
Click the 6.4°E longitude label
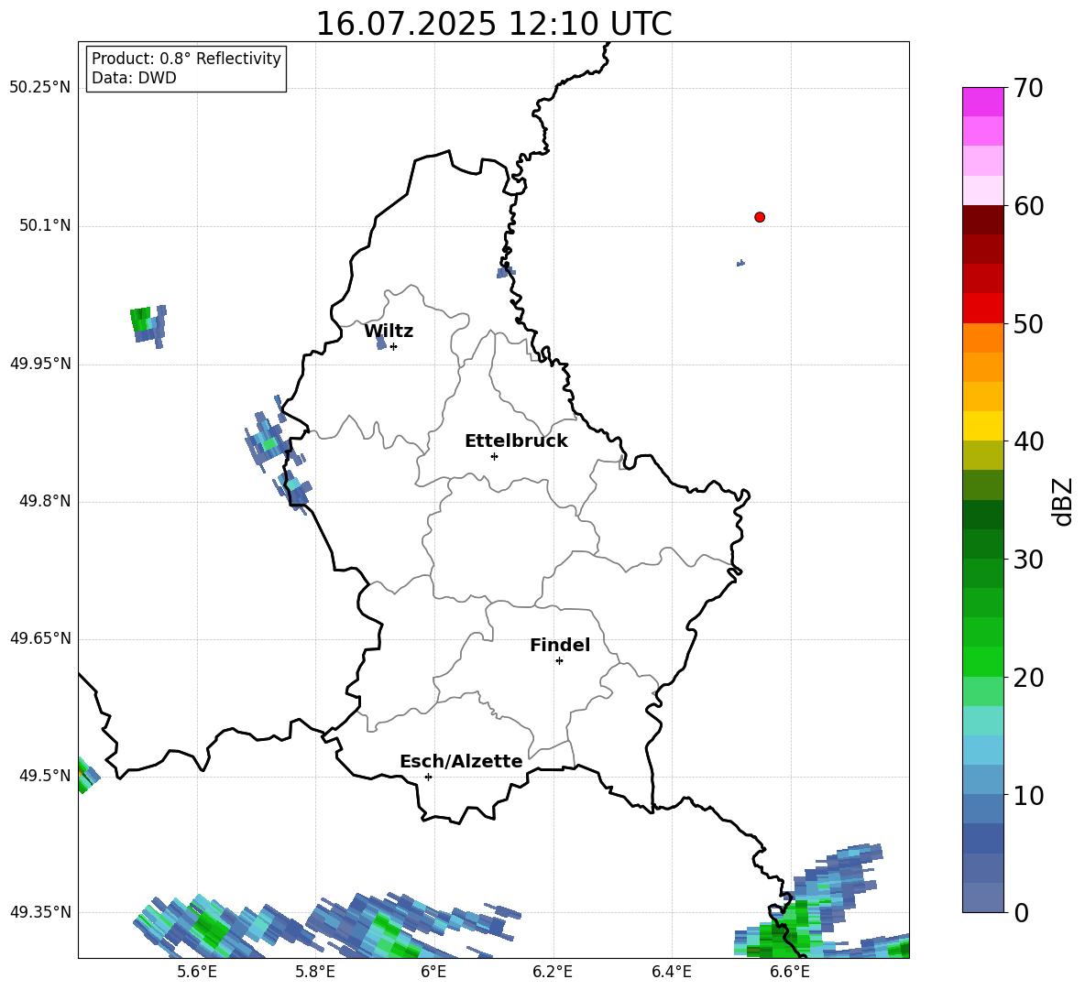click(671, 972)
